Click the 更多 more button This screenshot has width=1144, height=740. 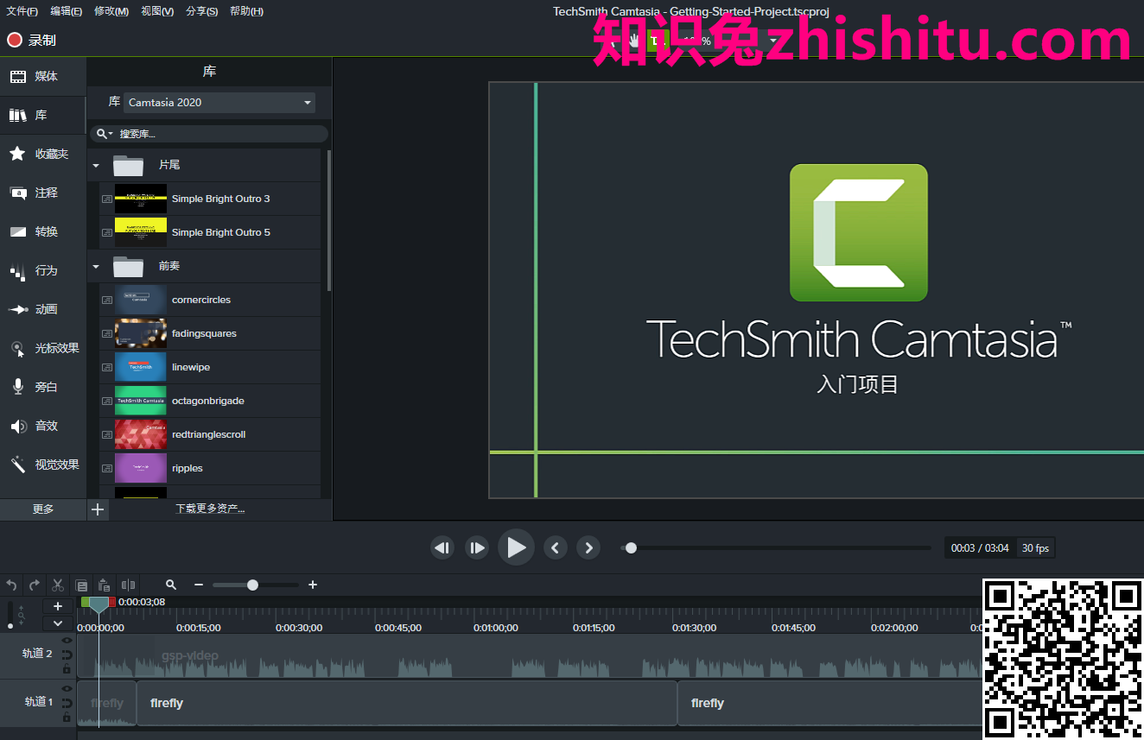coord(43,509)
